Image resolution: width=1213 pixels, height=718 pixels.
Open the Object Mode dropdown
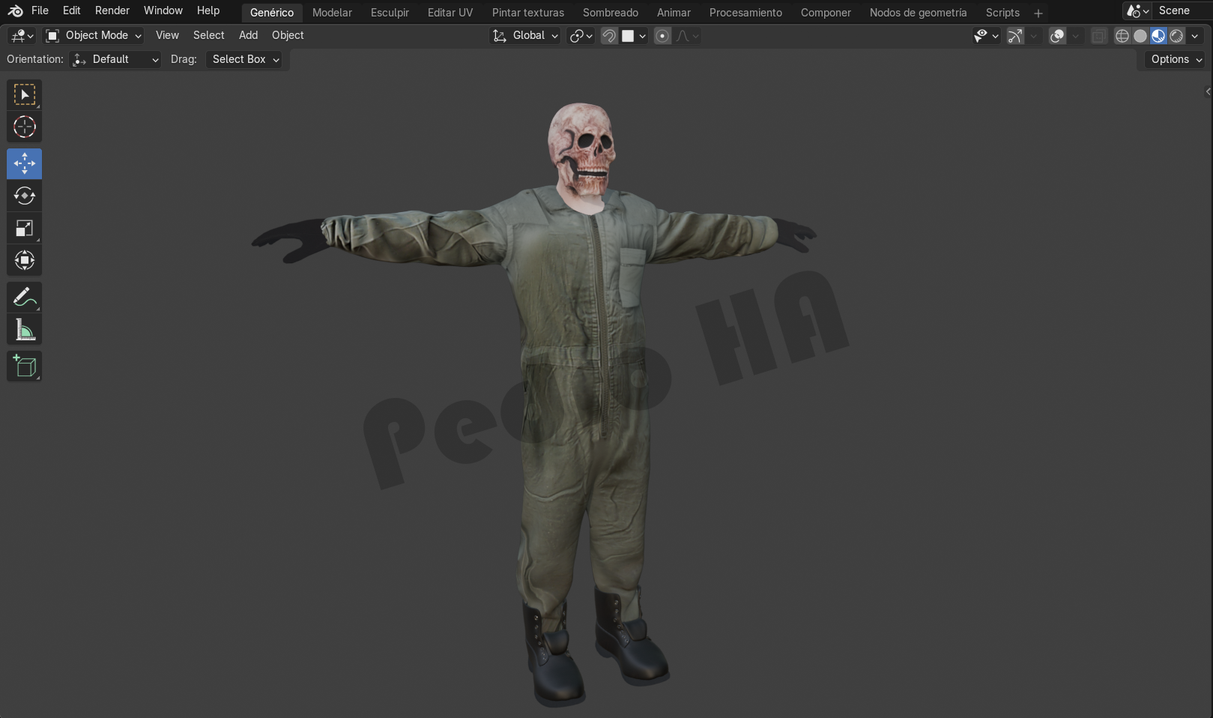tap(94, 35)
